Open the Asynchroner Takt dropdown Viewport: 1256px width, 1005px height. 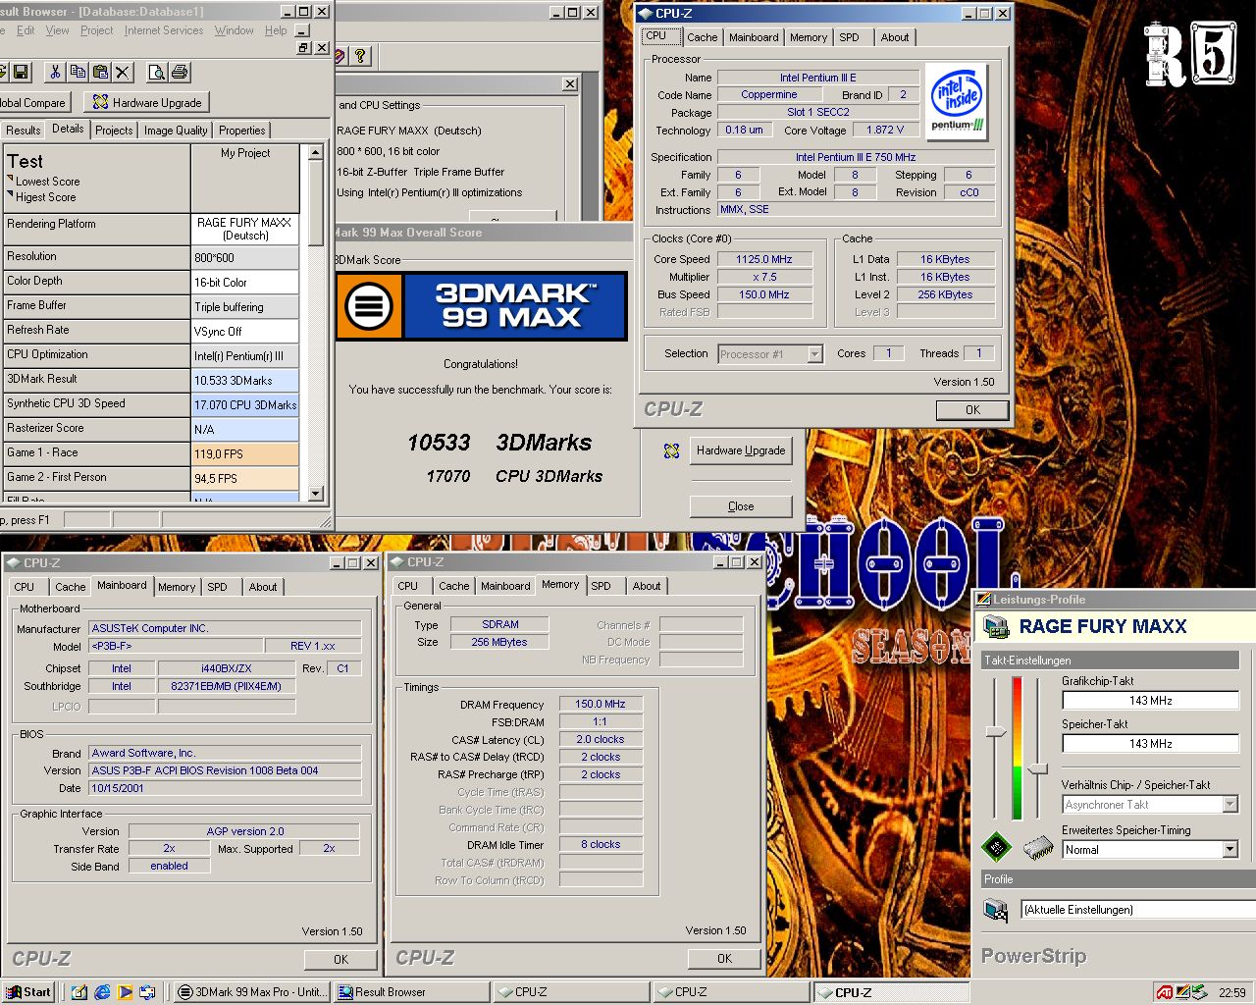point(1230,804)
